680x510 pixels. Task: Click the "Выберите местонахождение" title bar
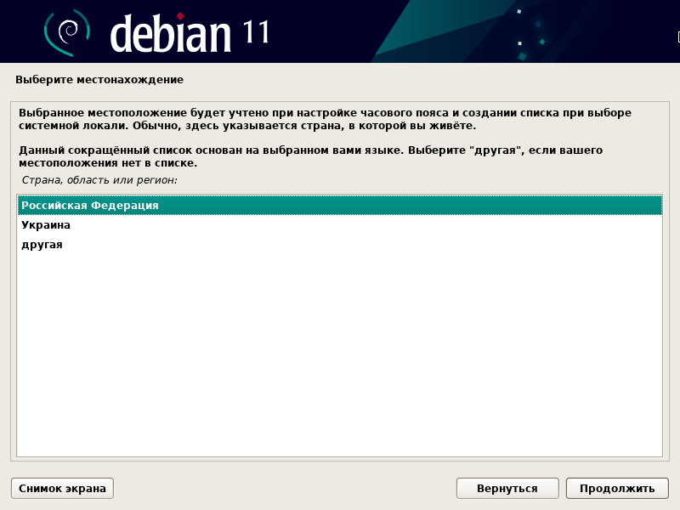98,79
